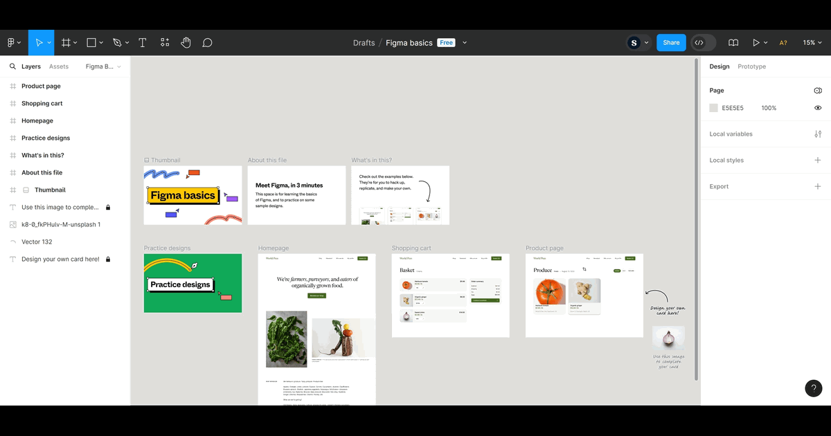The image size is (831, 436).
Task: Click the missing fonts A? icon
Action: [x=783, y=43]
